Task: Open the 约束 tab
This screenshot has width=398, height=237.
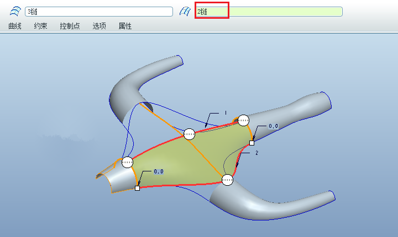Action: pos(40,26)
